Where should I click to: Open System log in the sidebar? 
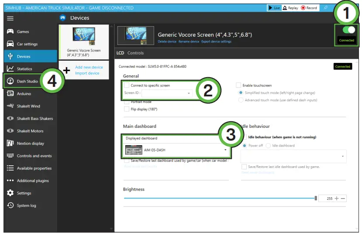[30, 206]
